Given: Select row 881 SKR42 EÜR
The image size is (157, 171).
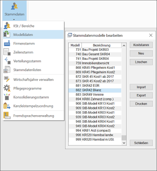Looking at the screenshot, I should (x=95, y=86).
